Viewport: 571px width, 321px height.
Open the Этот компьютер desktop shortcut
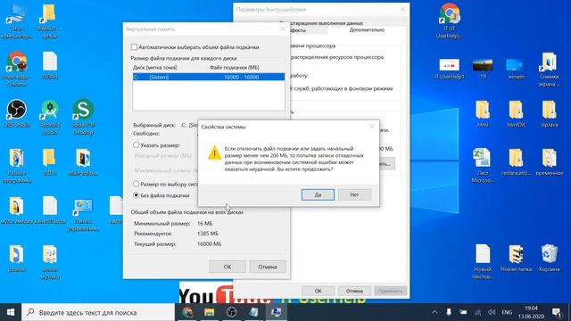point(17,21)
